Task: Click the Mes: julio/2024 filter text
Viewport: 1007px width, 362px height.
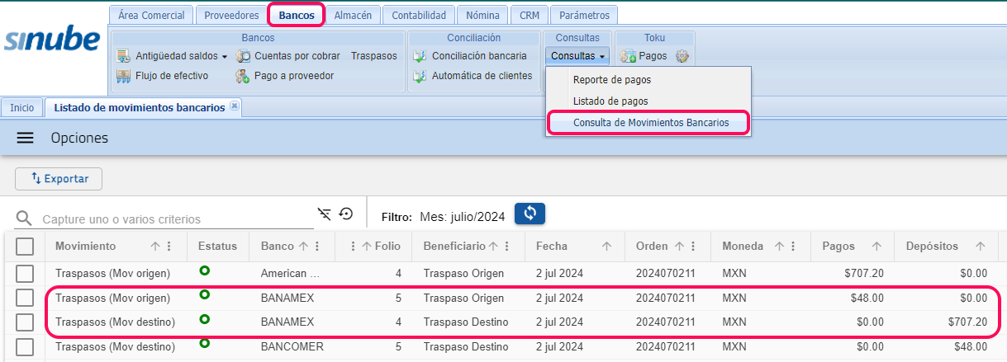Action: coord(462,217)
